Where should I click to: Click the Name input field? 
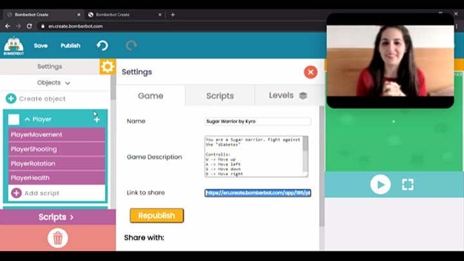(x=258, y=121)
